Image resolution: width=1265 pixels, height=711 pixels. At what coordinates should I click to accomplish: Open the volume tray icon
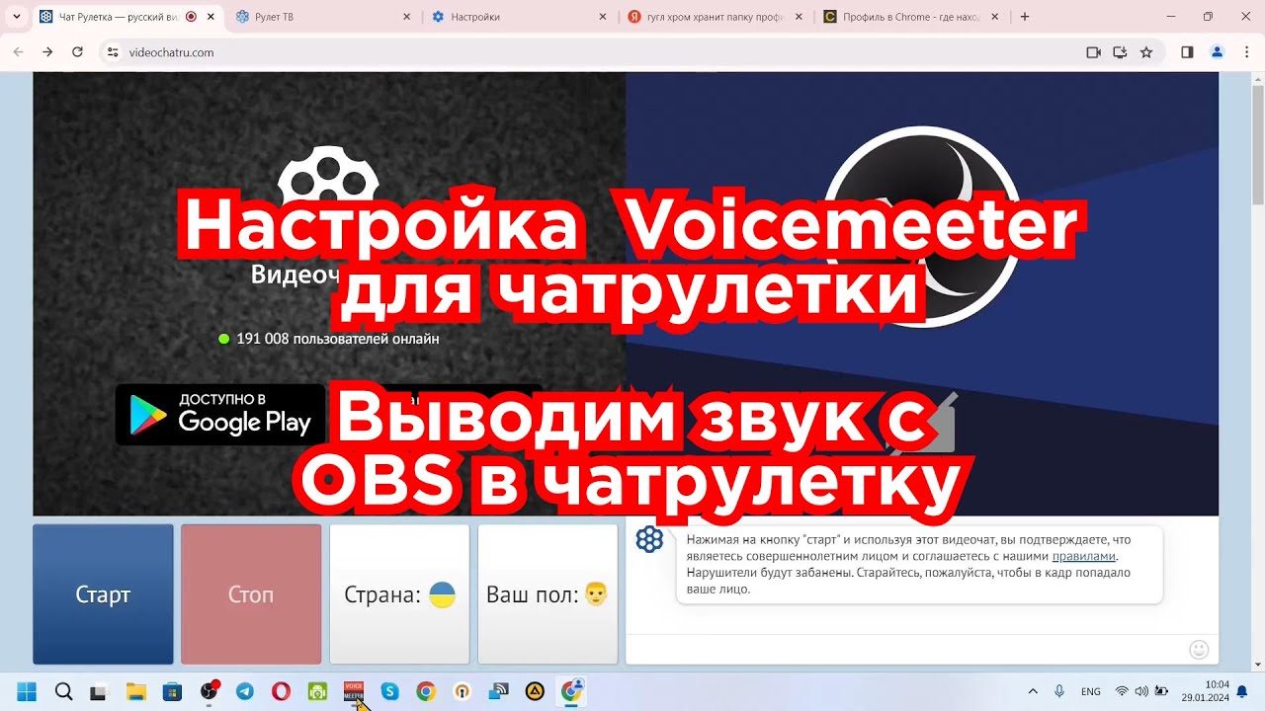(1141, 691)
